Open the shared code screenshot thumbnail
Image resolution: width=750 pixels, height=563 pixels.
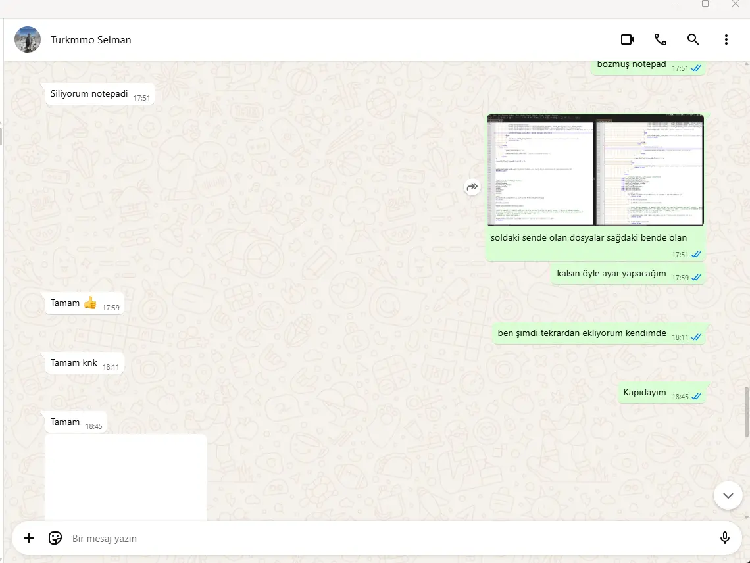[x=595, y=170]
